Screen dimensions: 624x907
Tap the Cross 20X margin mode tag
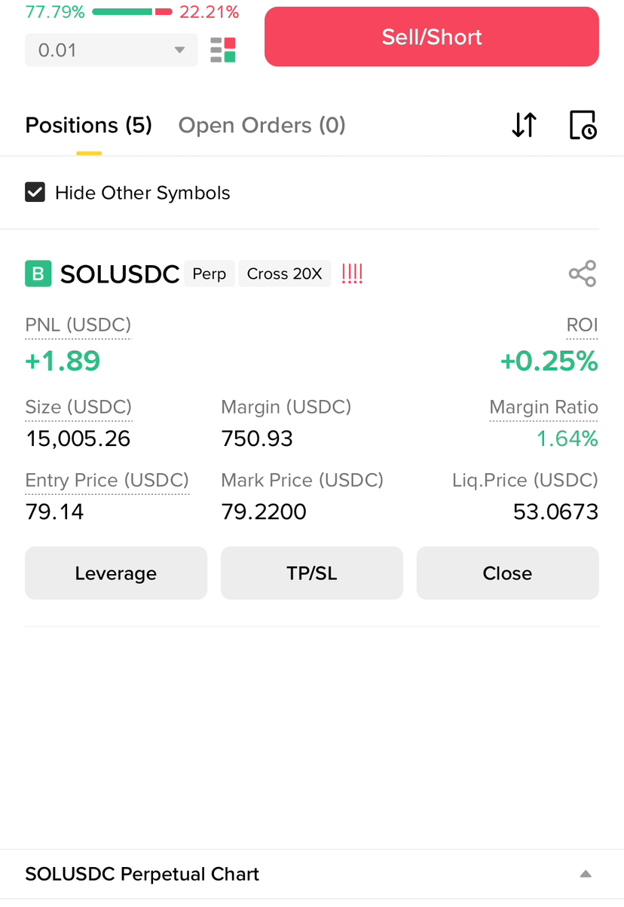[x=284, y=273]
